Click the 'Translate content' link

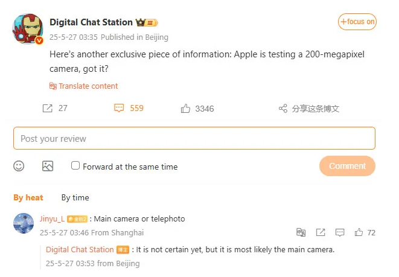pos(84,86)
